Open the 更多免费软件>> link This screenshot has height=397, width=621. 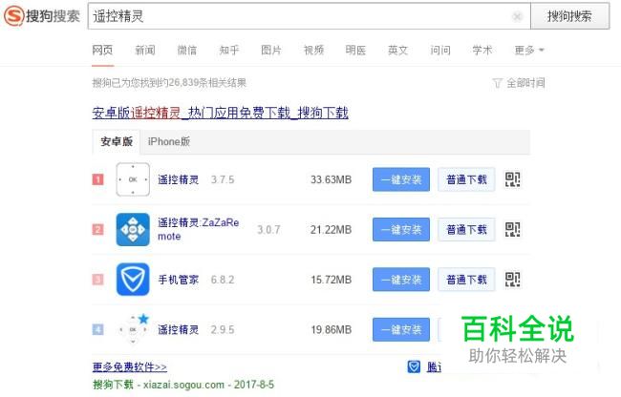pos(130,367)
